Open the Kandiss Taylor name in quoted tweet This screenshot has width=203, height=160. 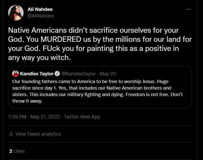[x=37, y=74]
